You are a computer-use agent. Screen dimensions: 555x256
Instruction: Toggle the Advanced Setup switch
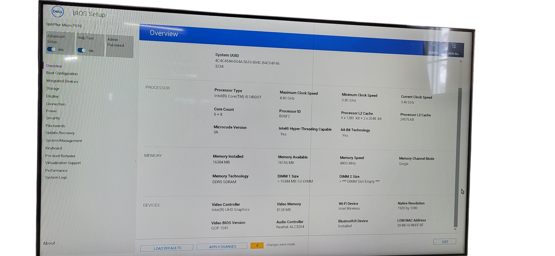52,49
